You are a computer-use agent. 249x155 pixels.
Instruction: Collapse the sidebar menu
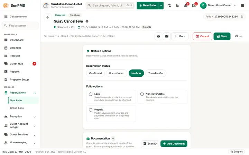(16, 17)
